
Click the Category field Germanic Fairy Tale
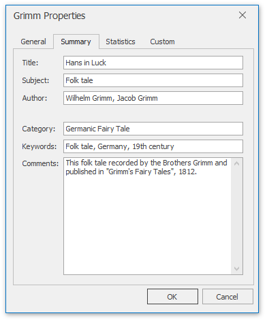point(153,129)
